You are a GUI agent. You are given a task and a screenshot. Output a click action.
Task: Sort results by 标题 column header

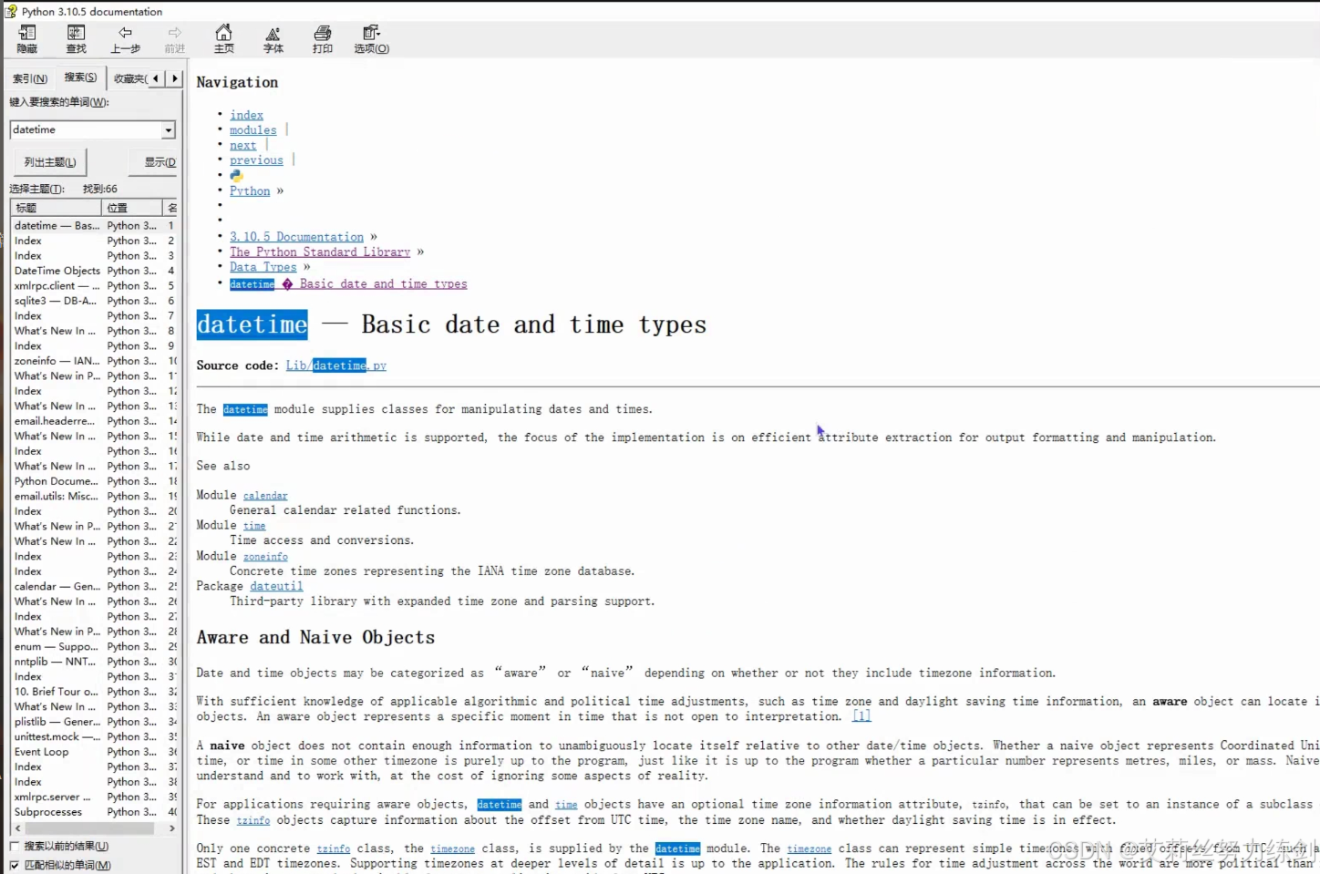pyautogui.click(x=57, y=208)
